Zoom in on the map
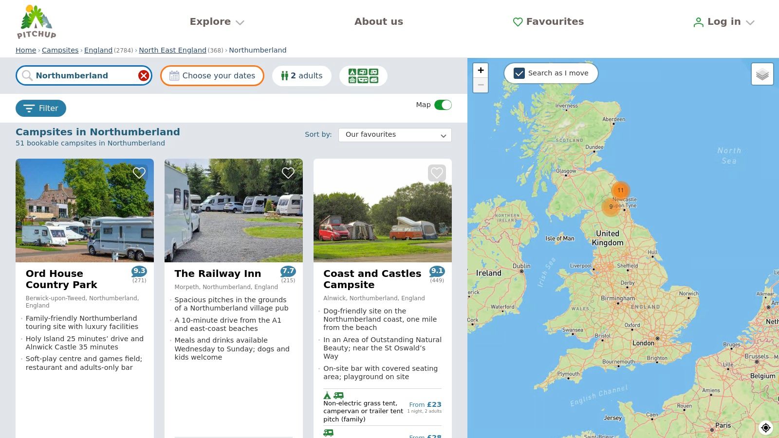This screenshot has width=779, height=438. pos(481,70)
